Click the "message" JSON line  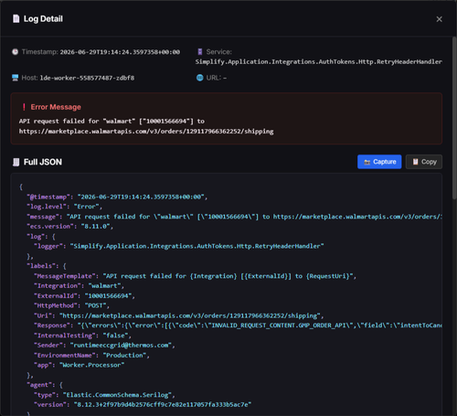[234, 217]
